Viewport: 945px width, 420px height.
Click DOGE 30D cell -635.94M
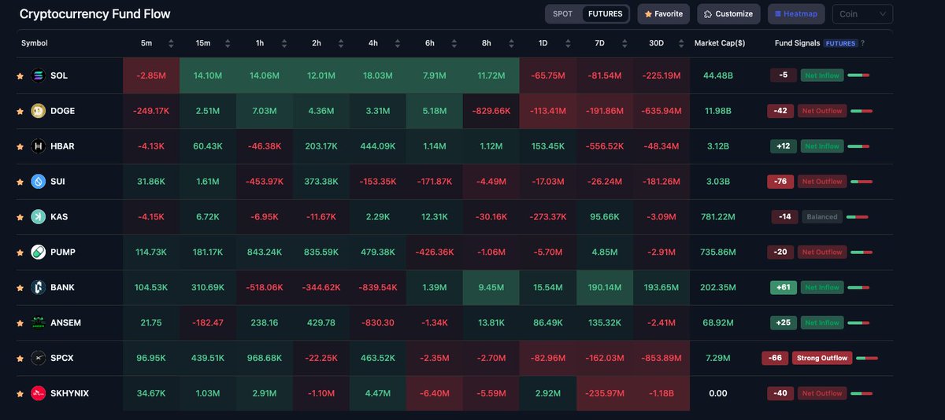[x=661, y=111]
